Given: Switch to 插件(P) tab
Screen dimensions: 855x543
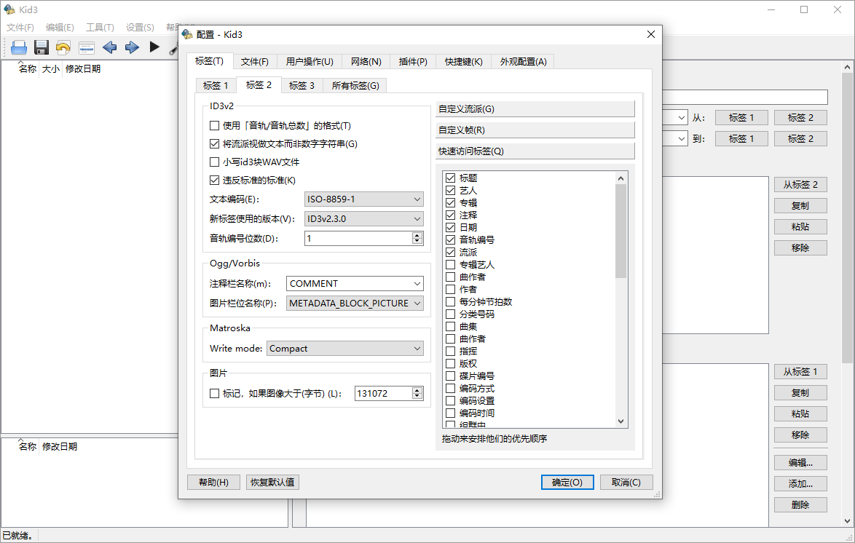Looking at the screenshot, I should (x=413, y=62).
